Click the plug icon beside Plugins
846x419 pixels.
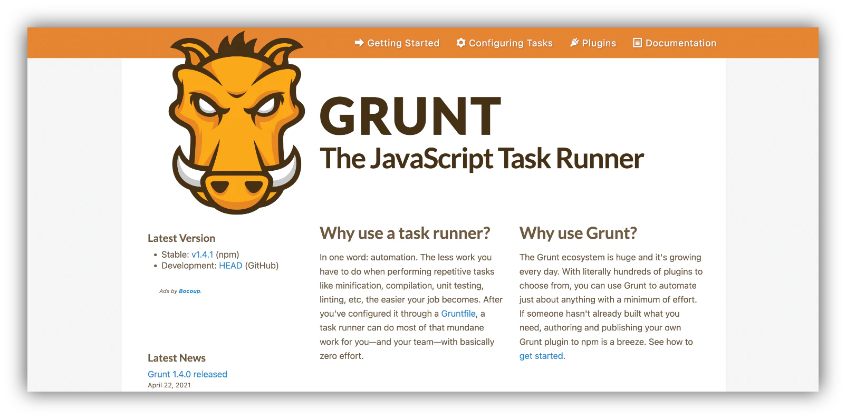point(574,43)
